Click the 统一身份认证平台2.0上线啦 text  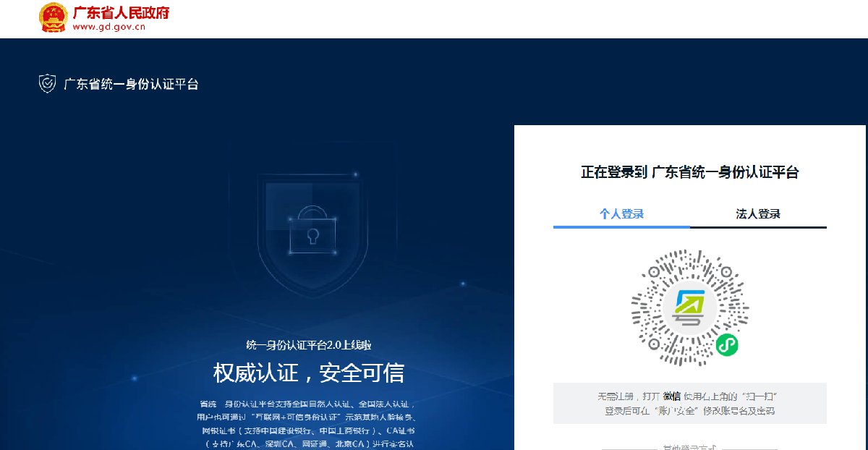click(x=309, y=345)
